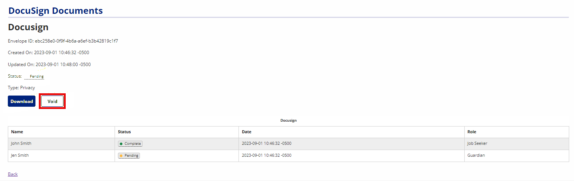Click the Docusign table caption

288,121
